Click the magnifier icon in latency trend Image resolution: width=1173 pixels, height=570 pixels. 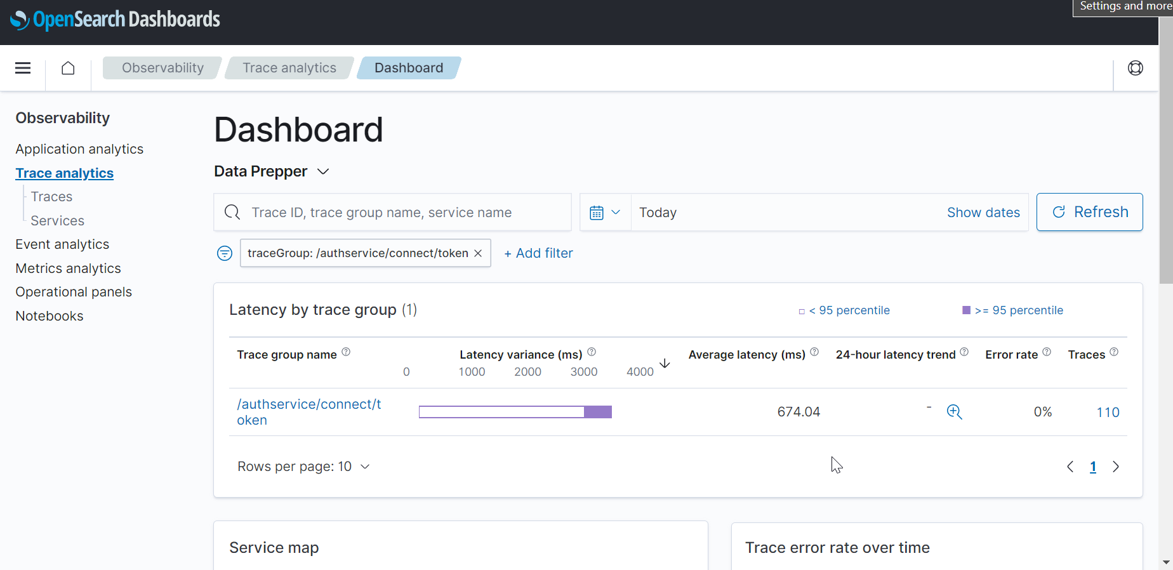pyautogui.click(x=954, y=412)
